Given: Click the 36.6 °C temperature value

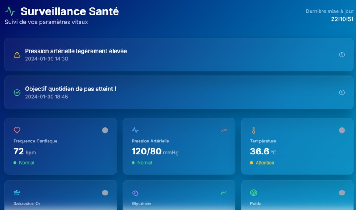Looking at the screenshot, I should tap(263, 151).
